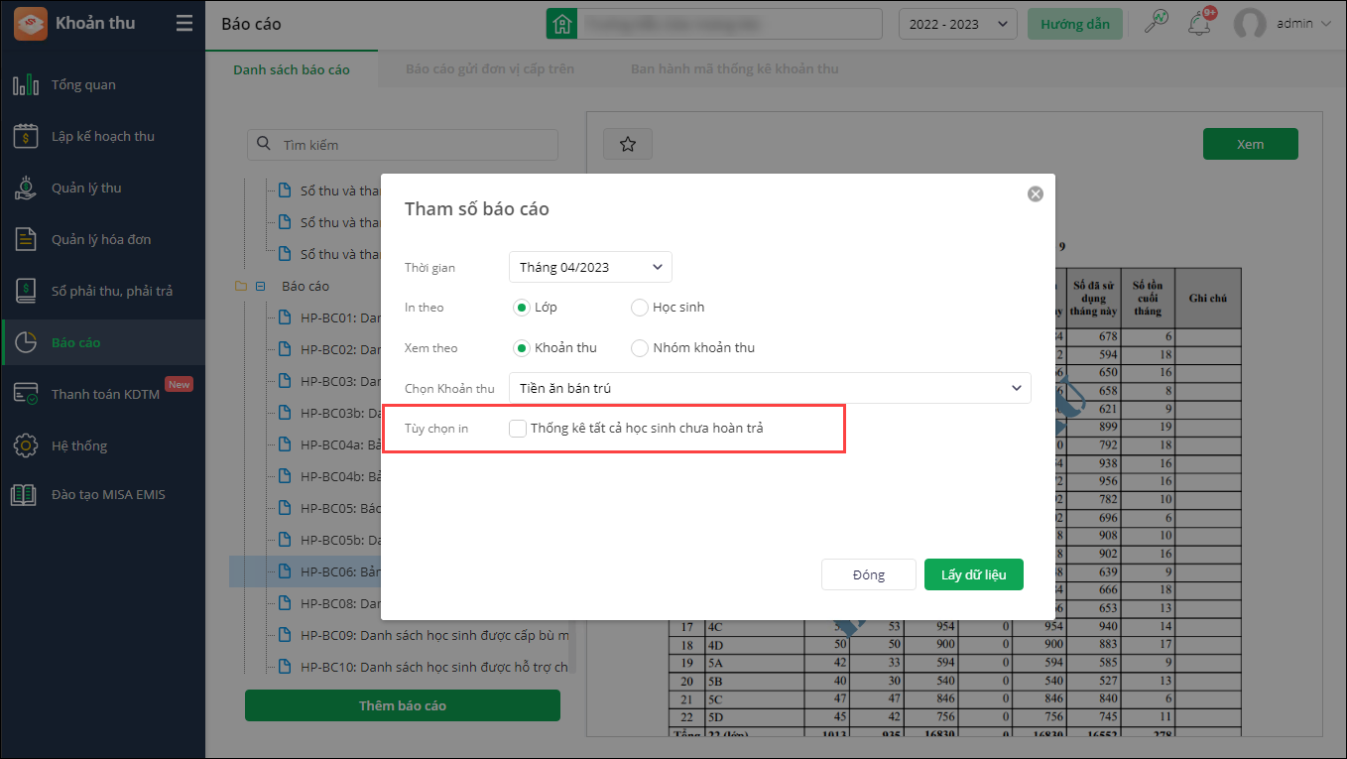This screenshot has width=1347, height=759.
Task: Go to Hệ thống settings
Action: pyautogui.click(x=79, y=446)
